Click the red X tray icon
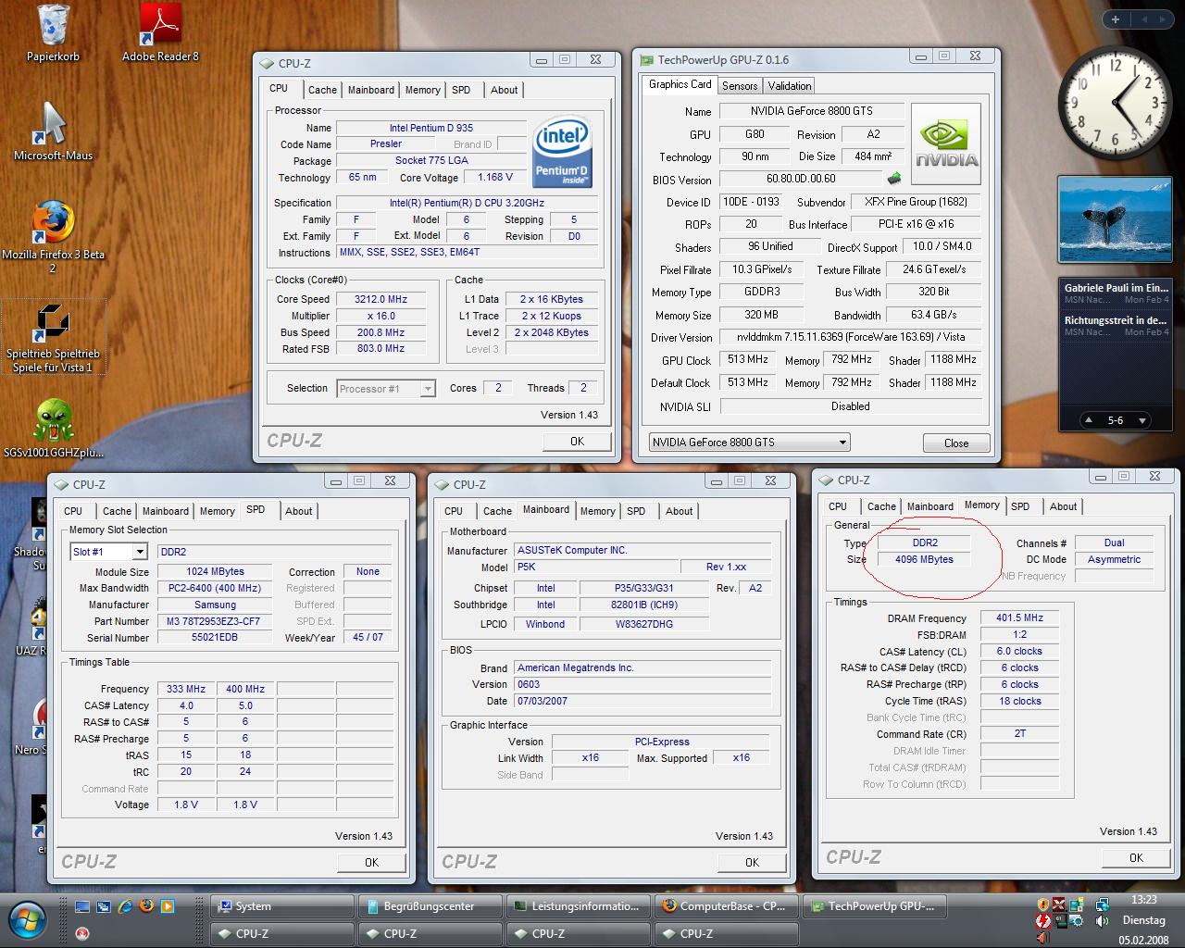The image size is (1185, 948). click(1060, 904)
